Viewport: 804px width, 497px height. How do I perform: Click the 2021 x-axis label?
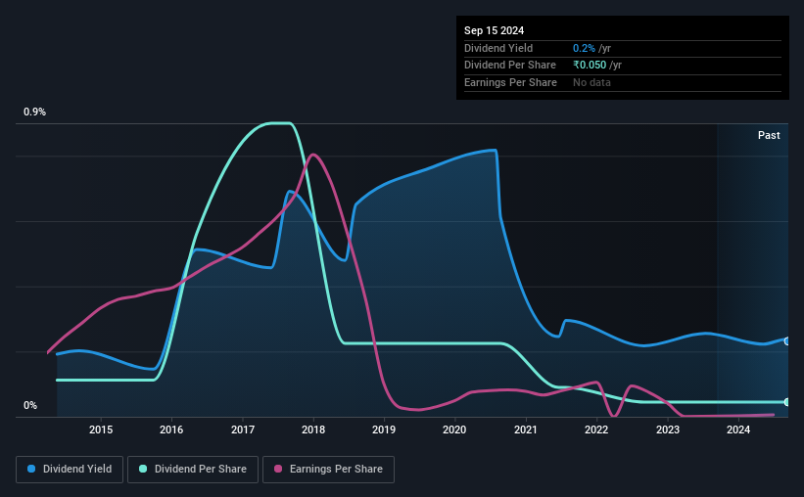pos(526,429)
